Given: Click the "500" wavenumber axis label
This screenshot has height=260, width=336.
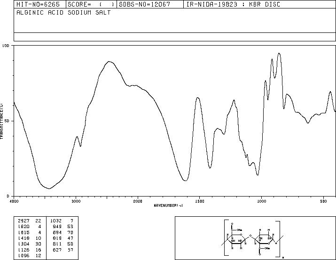Looking at the screenshot, I should click(324, 201).
